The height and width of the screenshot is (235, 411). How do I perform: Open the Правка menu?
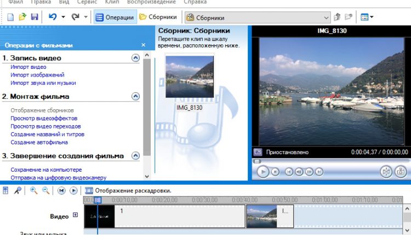pyautogui.click(x=41, y=2)
